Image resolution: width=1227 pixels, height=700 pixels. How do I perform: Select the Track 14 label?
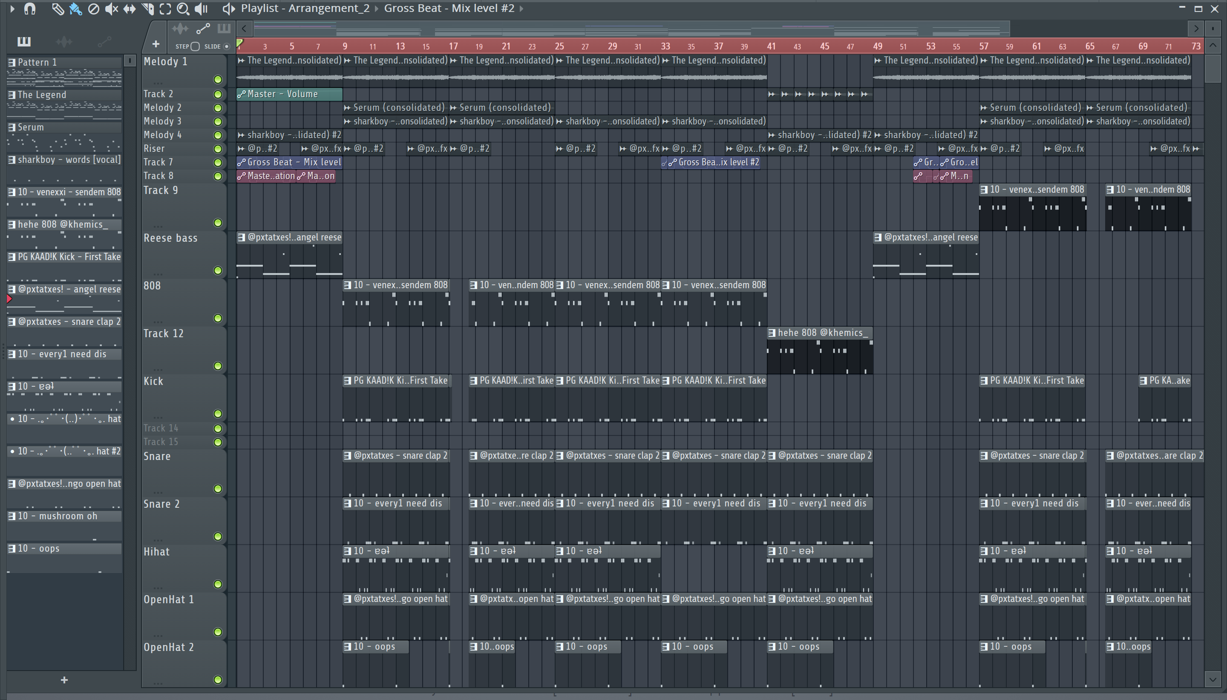pyautogui.click(x=161, y=428)
